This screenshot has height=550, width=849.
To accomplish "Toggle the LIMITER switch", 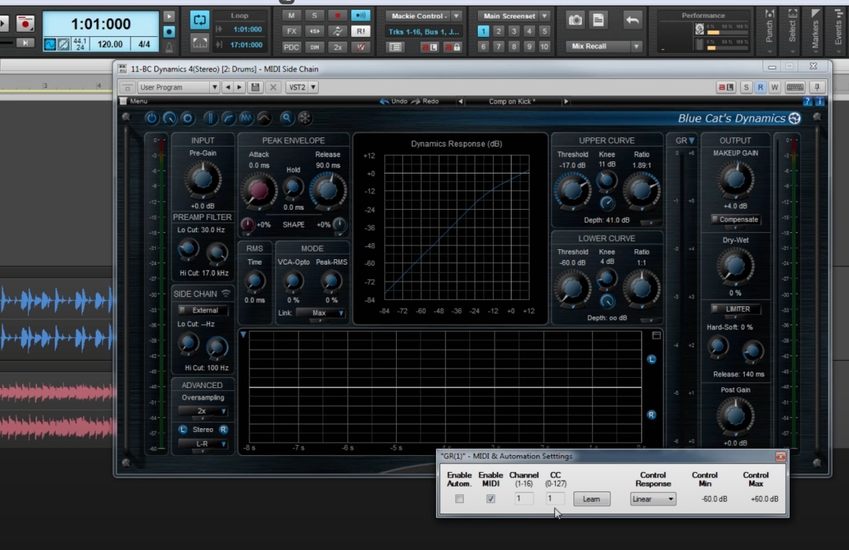I will click(736, 309).
